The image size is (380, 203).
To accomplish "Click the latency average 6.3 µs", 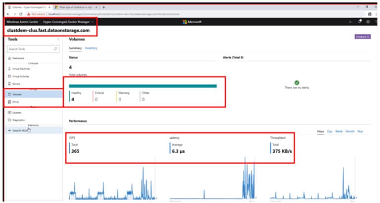I will tap(178, 151).
